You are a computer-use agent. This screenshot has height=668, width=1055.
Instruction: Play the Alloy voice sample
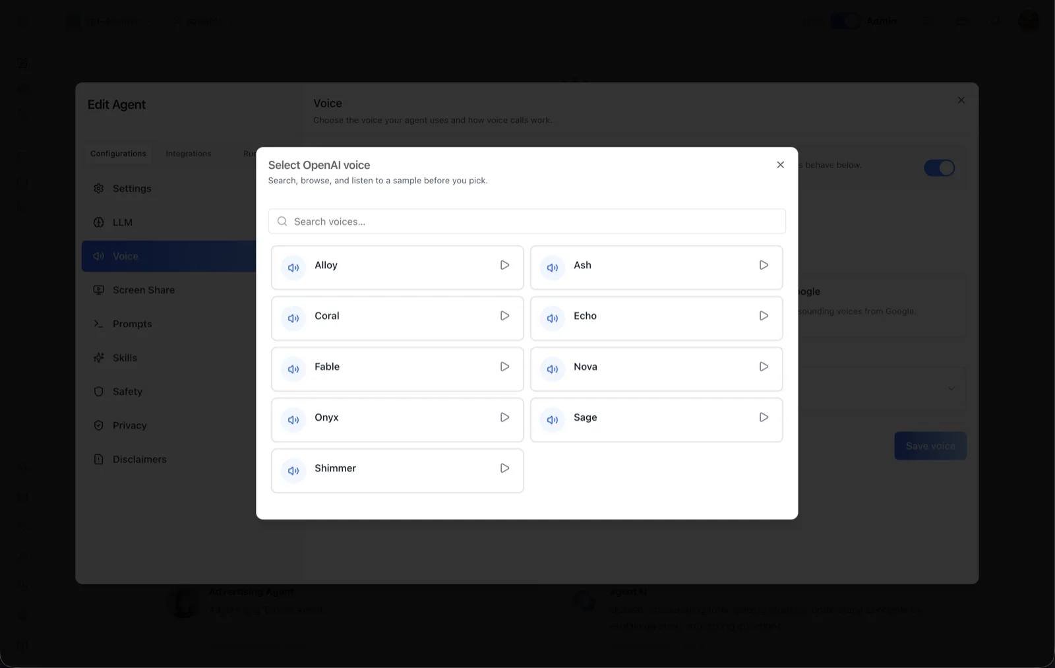coord(504,265)
